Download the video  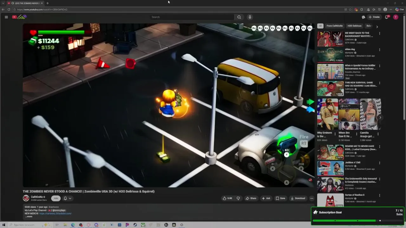pyautogui.click(x=298, y=198)
